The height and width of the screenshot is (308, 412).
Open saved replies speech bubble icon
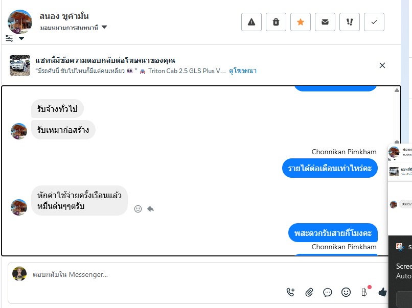pyautogui.click(x=328, y=292)
